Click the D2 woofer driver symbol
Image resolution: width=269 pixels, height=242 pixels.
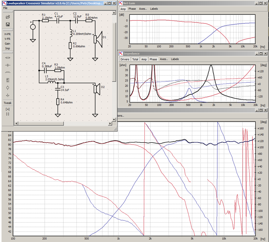click(x=97, y=89)
